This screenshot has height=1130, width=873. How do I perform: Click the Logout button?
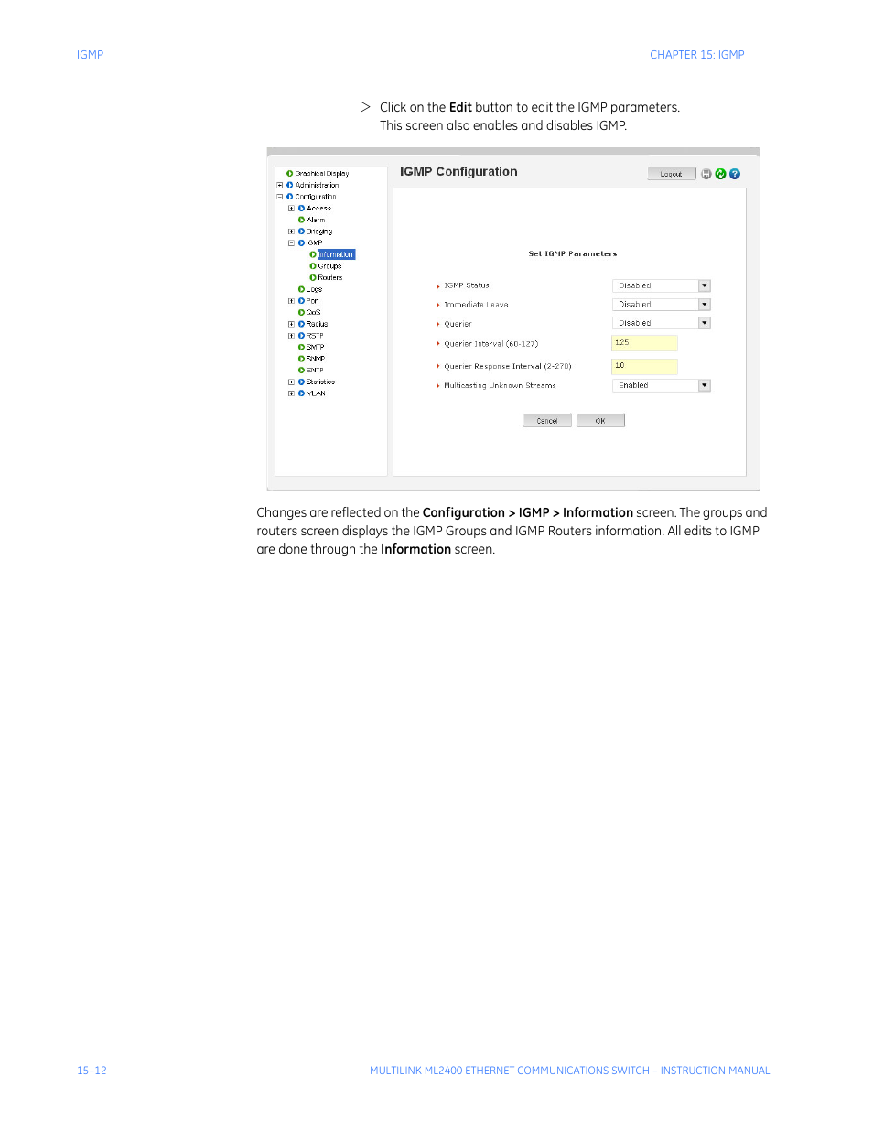pos(672,174)
